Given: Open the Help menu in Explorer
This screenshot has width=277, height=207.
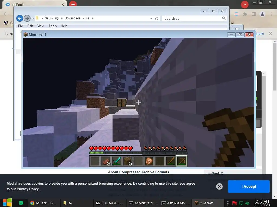Looking at the screenshot, I should point(64,26).
